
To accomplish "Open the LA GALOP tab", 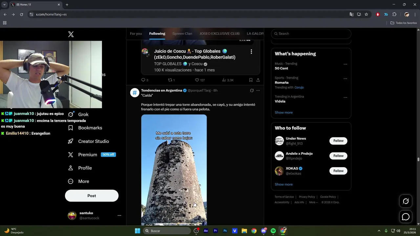I will pyautogui.click(x=255, y=33).
